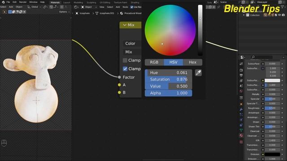Click the Subsurface Color white swatch
The image size is (287, 161).
tap(272, 80)
